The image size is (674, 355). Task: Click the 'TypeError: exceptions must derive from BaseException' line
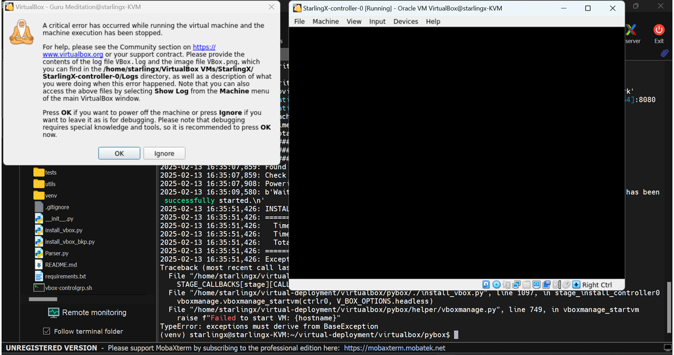tap(269, 326)
